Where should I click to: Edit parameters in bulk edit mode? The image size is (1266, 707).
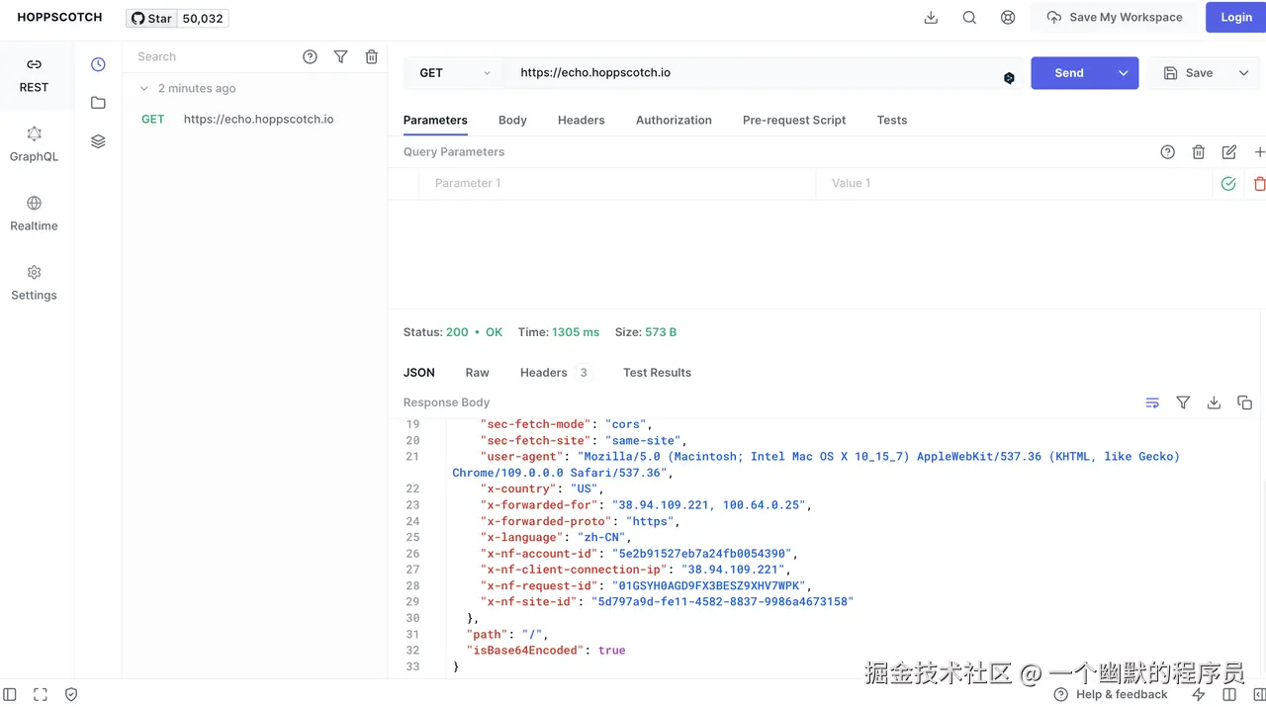pyautogui.click(x=1228, y=152)
